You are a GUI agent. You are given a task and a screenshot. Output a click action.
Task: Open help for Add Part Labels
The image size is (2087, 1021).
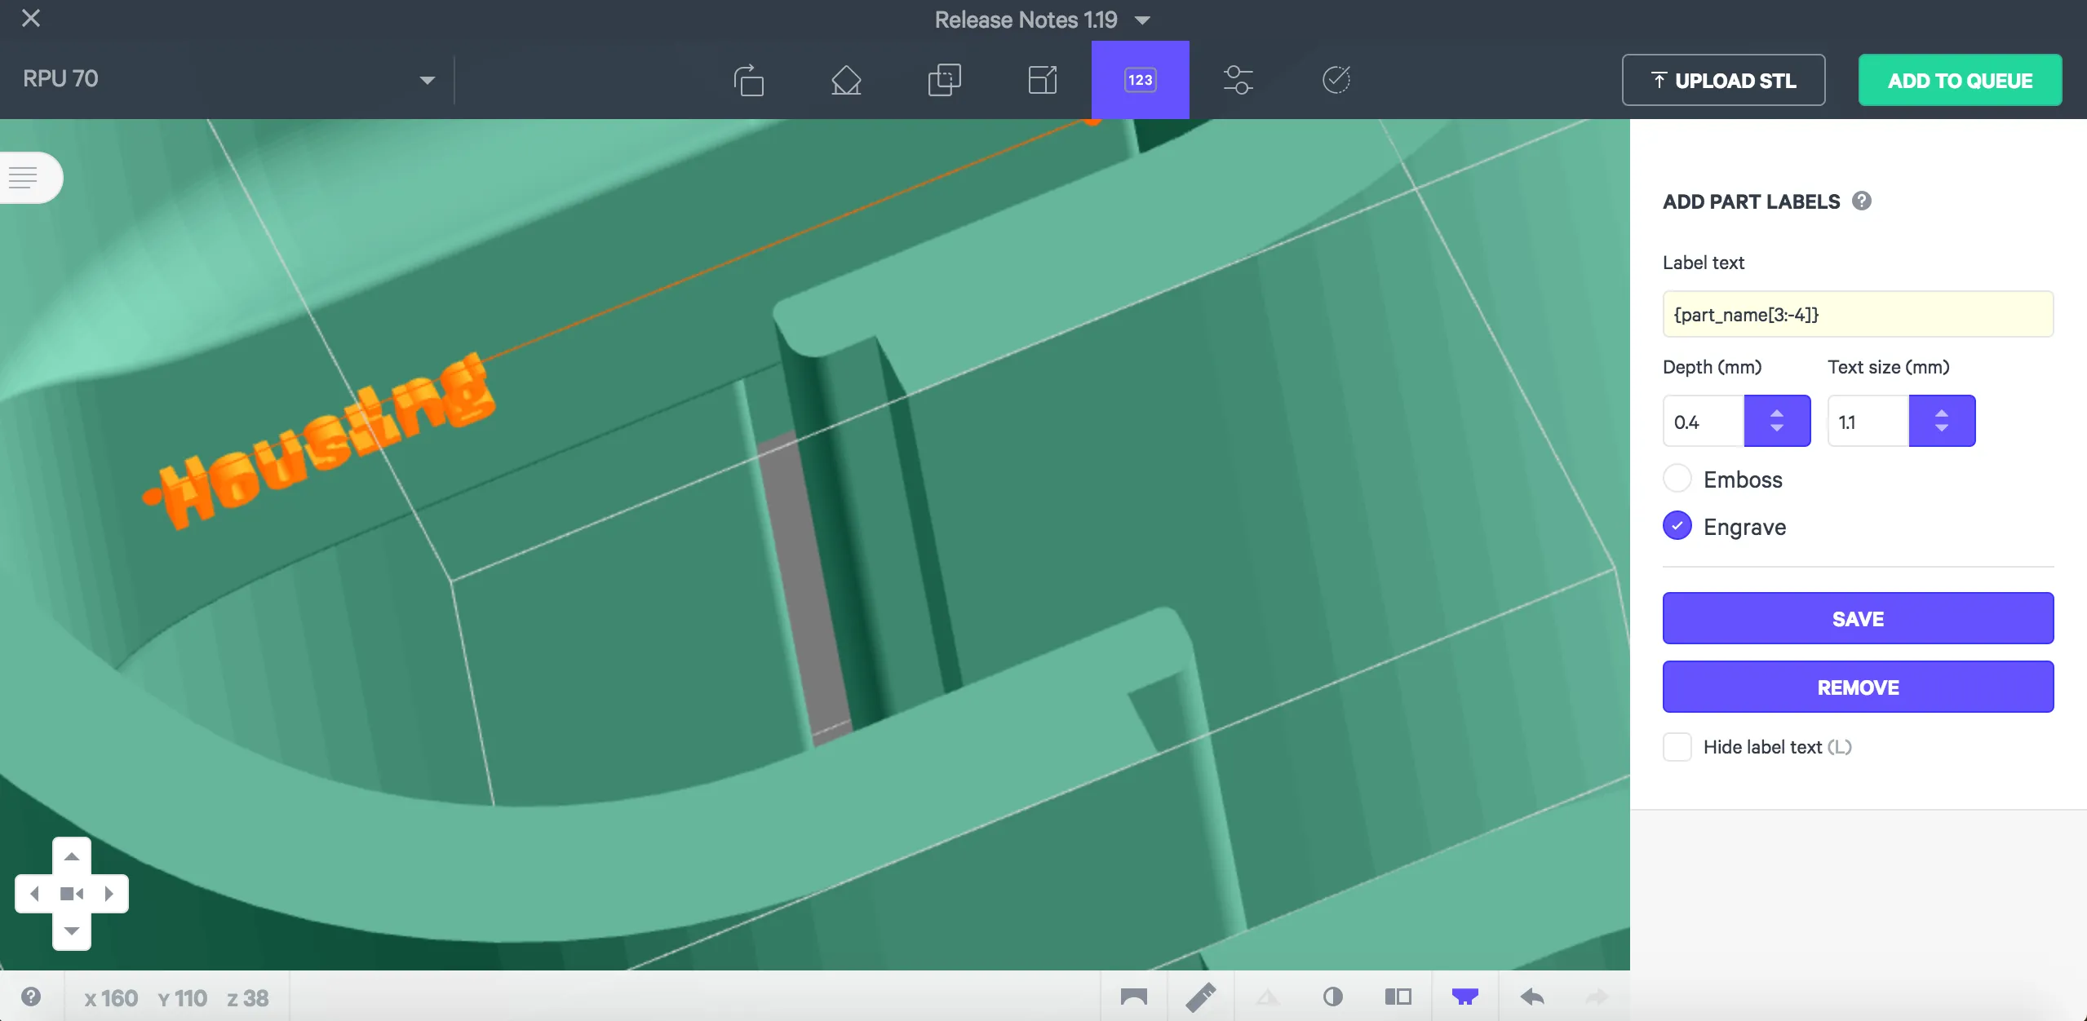point(1861,201)
